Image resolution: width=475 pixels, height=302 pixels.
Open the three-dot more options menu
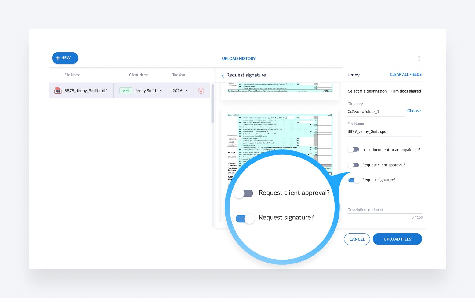click(x=419, y=58)
